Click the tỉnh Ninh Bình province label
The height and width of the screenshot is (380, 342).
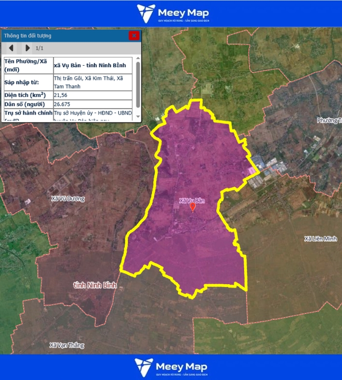pos(95,285)
